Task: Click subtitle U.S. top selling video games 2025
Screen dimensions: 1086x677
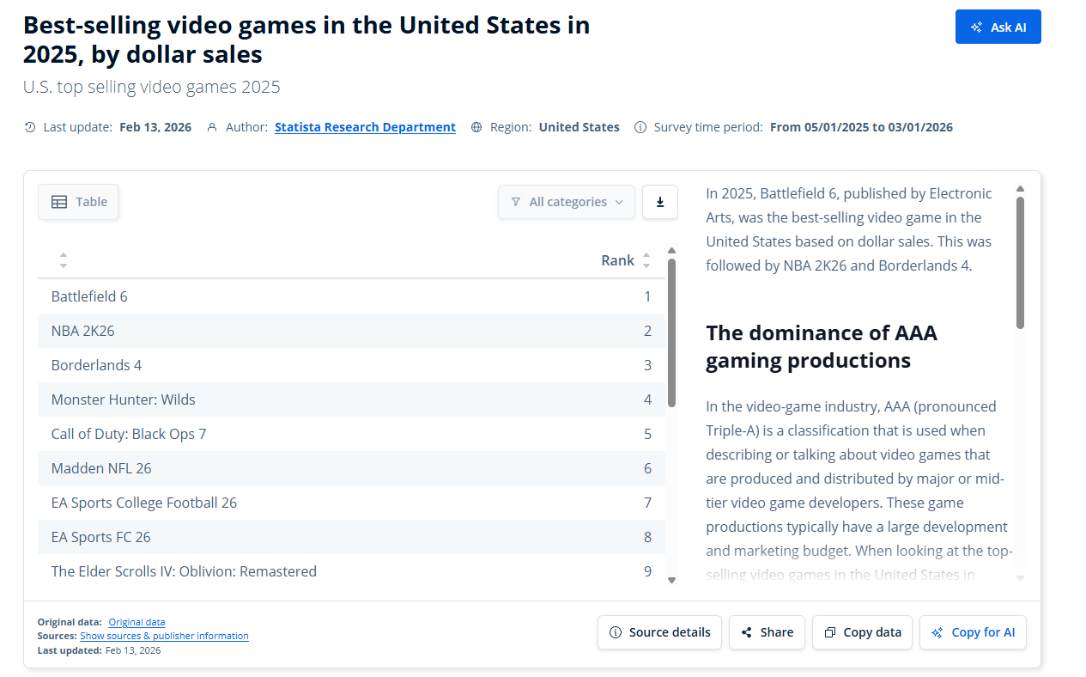Action: click(x=152, y=87)
